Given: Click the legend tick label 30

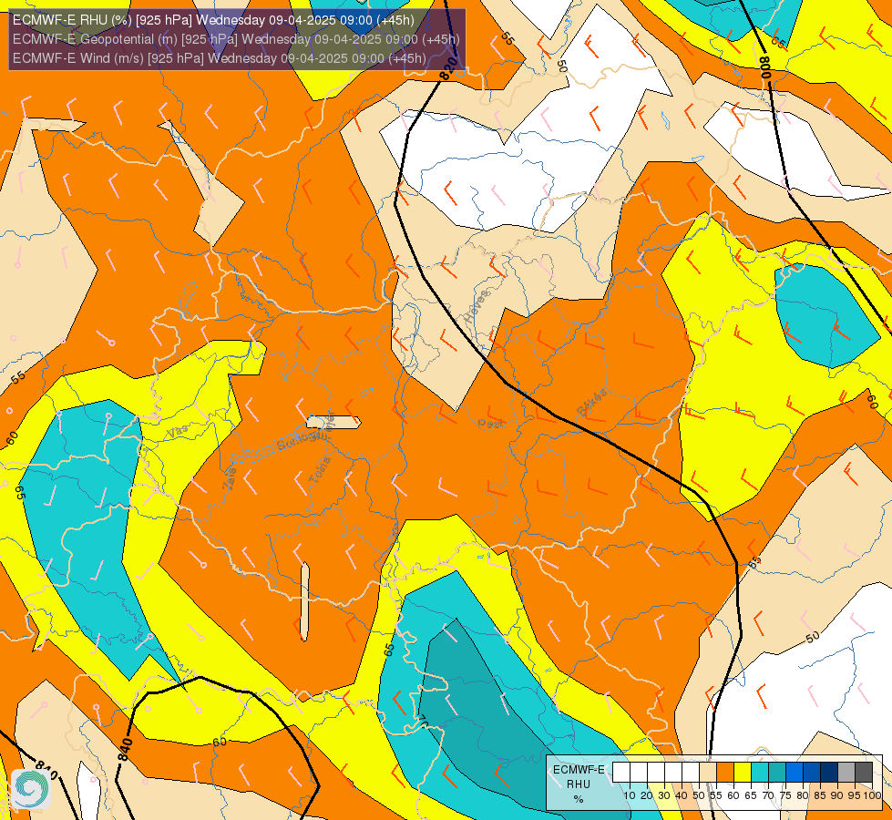Looking at the screenshot, I should [x=664, y=795].
